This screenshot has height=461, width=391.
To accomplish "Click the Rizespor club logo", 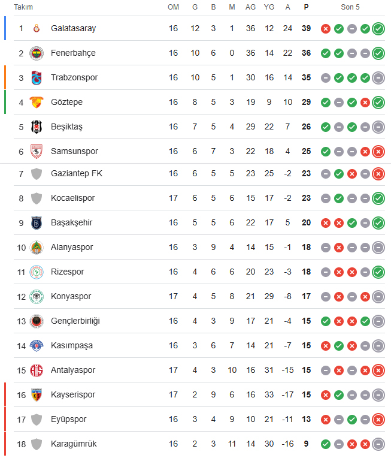I will pyautogui.click(x=37, y=272).
